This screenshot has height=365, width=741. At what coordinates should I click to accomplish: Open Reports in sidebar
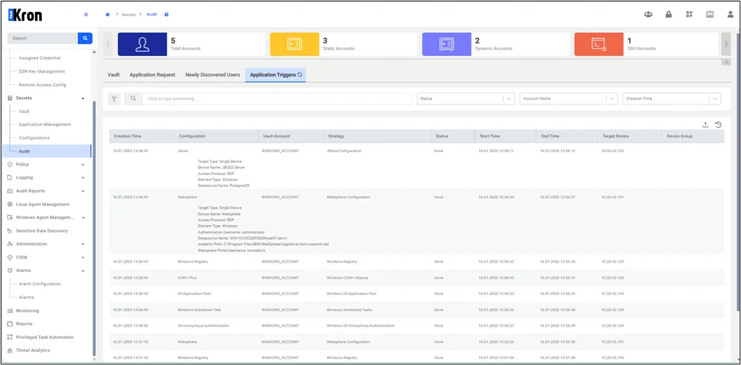24,324
